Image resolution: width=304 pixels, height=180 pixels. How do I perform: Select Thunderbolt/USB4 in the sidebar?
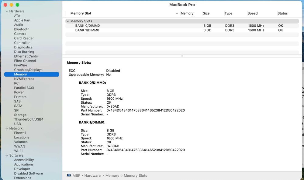click(29, 119)
